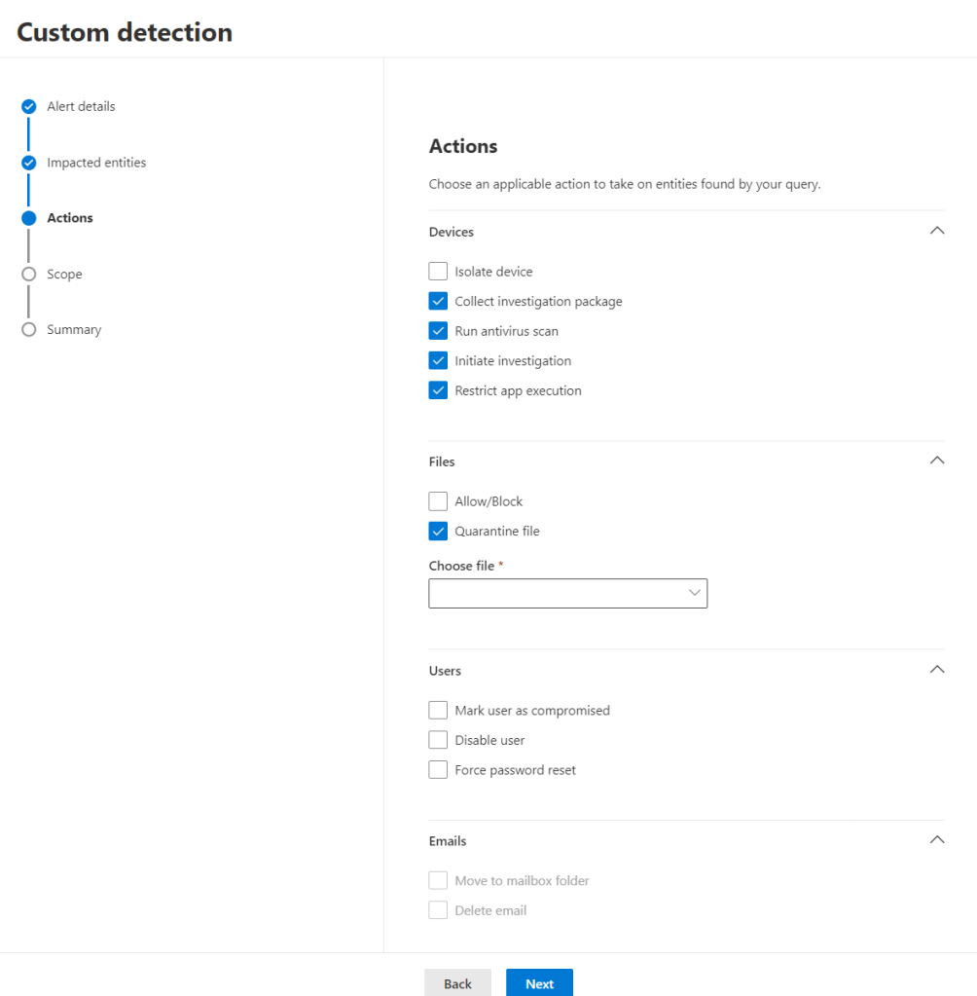Click the Scope step circle icon
The width and height of the screenshot is (977, 996).
coord(28,275)
